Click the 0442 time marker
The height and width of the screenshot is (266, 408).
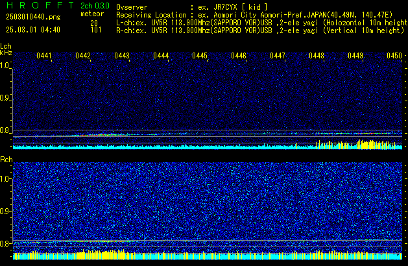(83, 56)
